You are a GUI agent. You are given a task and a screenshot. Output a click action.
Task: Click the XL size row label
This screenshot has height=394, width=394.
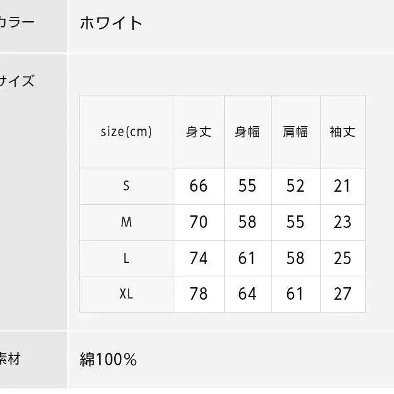coord(126,293)
